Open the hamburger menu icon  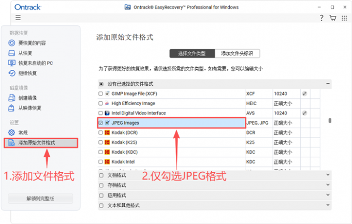[x=18, y=18]
